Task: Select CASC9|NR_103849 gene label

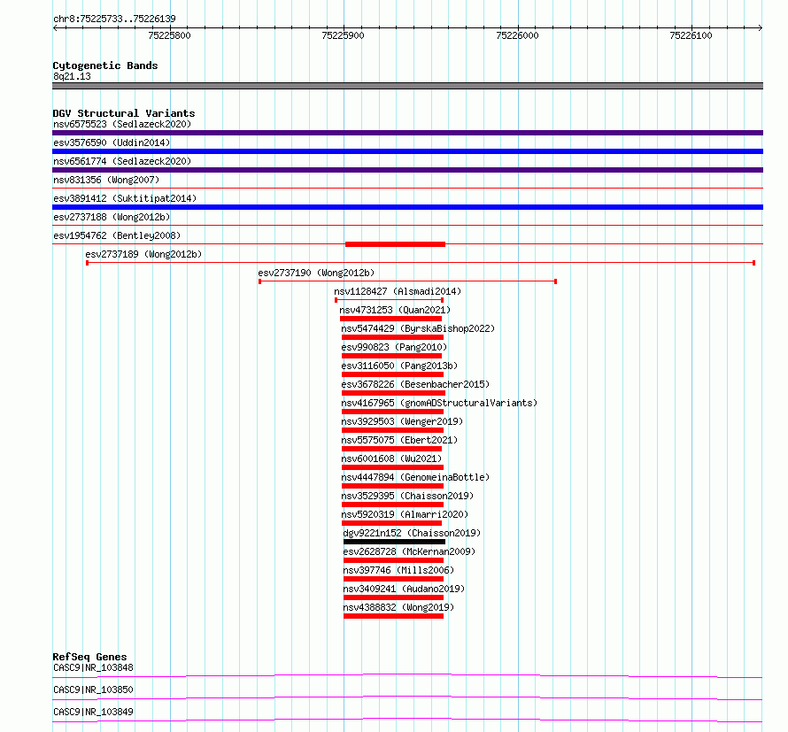Action: click(93, 712)
